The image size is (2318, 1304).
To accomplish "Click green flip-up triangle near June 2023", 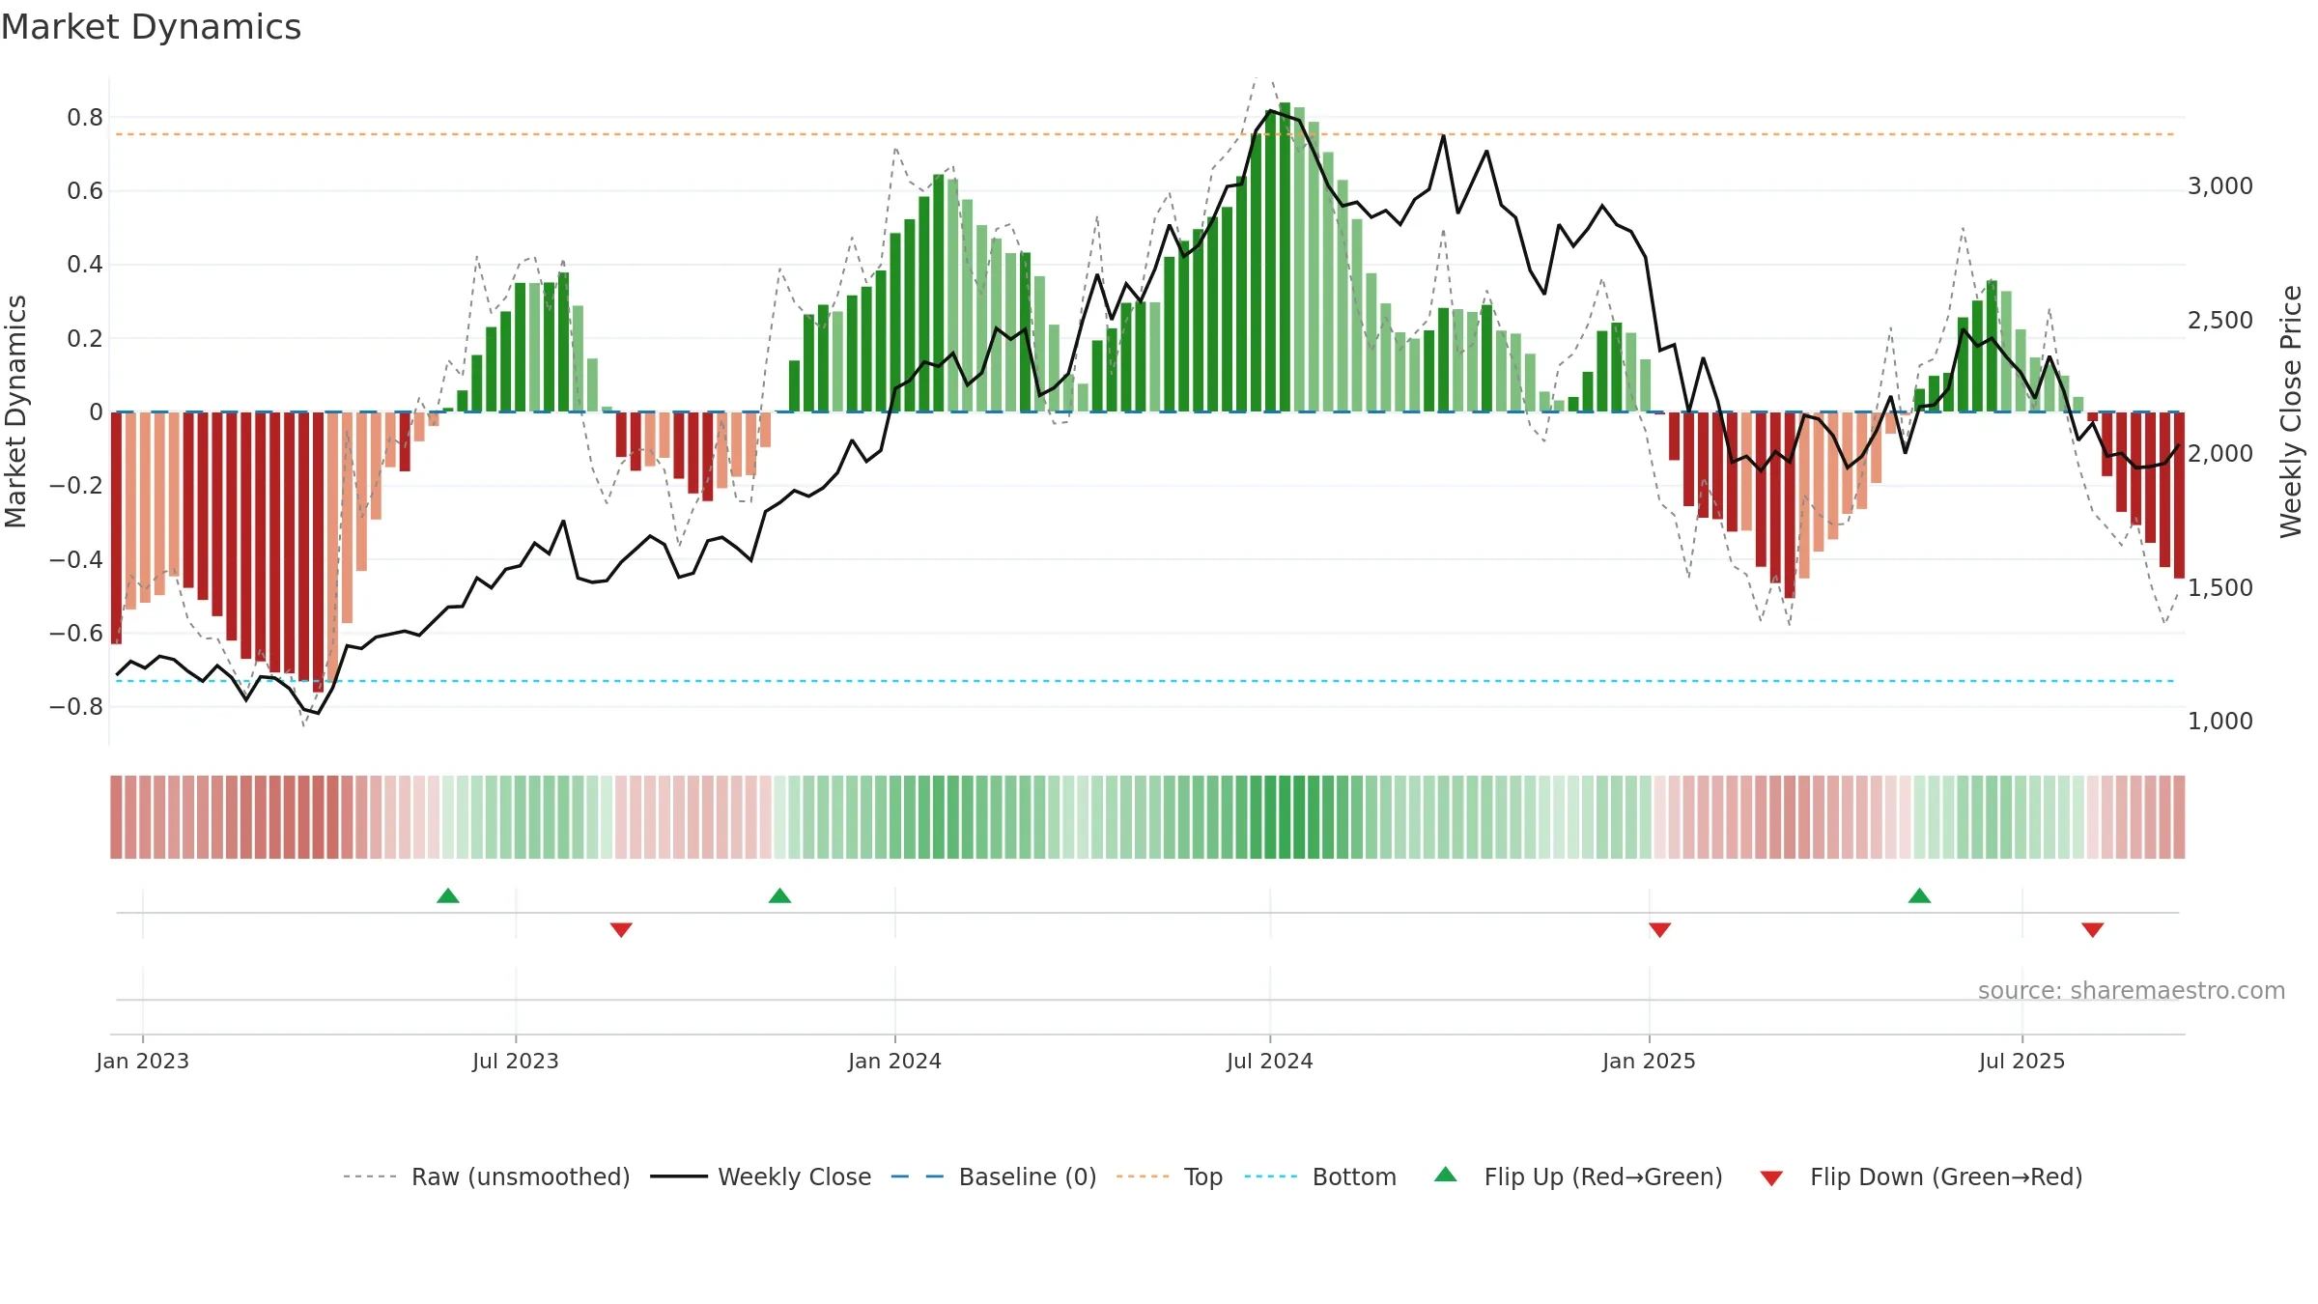I will point(448,895).
